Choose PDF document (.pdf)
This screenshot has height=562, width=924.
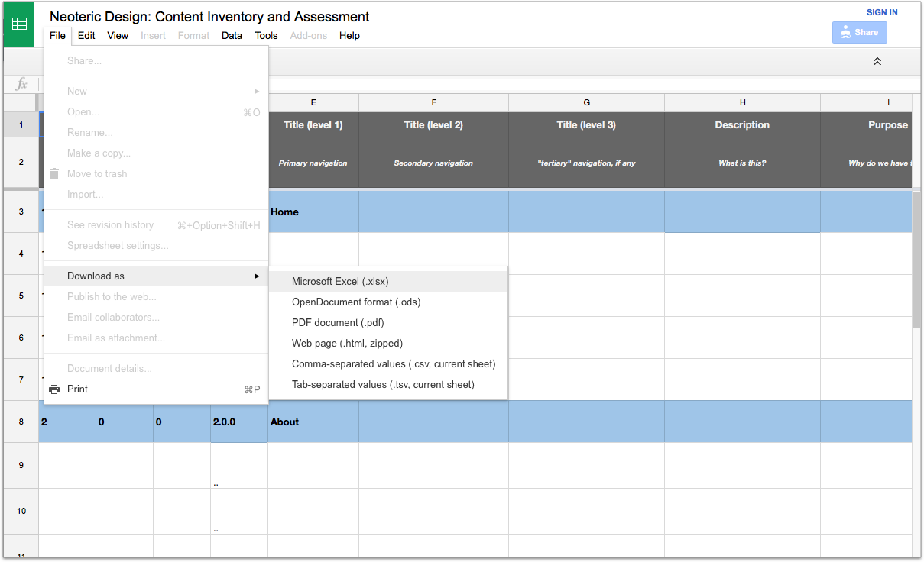(388, 322)
